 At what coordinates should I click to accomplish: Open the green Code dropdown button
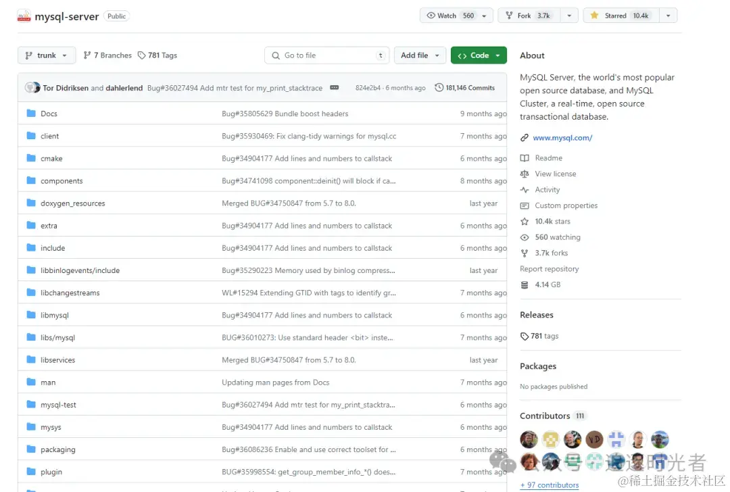click(479, 55)
